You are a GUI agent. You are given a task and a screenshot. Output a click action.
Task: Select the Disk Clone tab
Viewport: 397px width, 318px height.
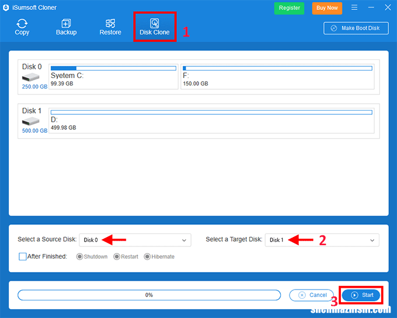click(x=155, y=27)
